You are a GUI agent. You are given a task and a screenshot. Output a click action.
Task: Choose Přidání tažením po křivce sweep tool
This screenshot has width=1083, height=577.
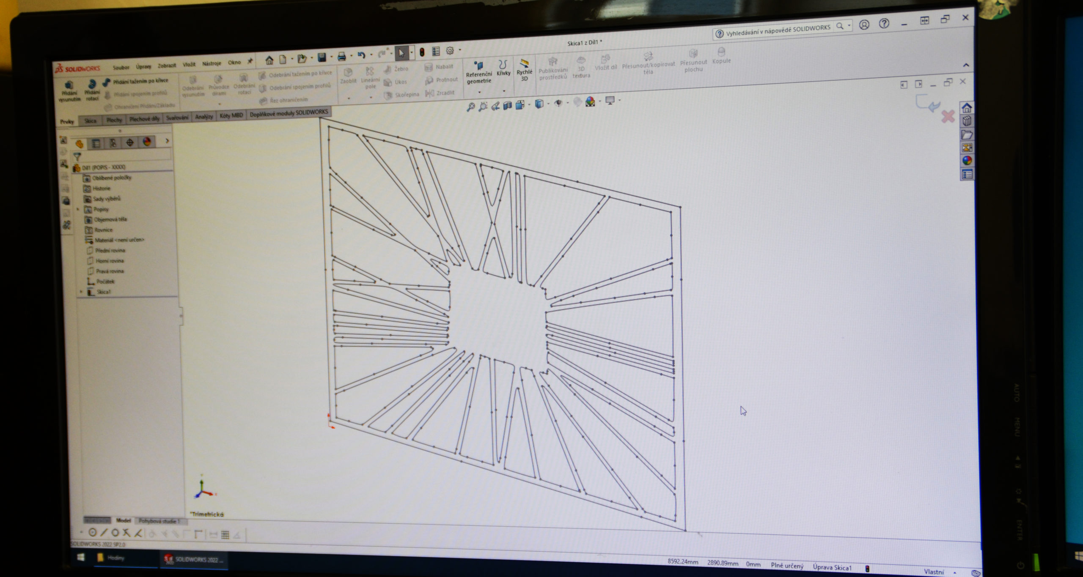(x=136, y=81)
